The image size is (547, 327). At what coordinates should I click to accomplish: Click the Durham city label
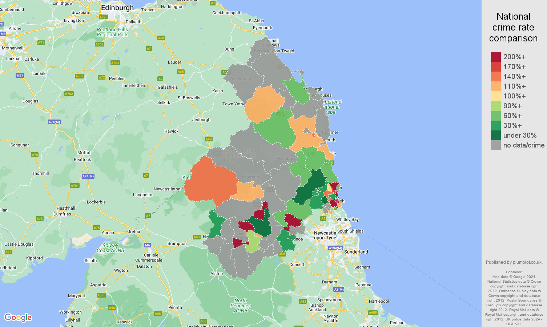pyautogui.click(x=330, y=282)
